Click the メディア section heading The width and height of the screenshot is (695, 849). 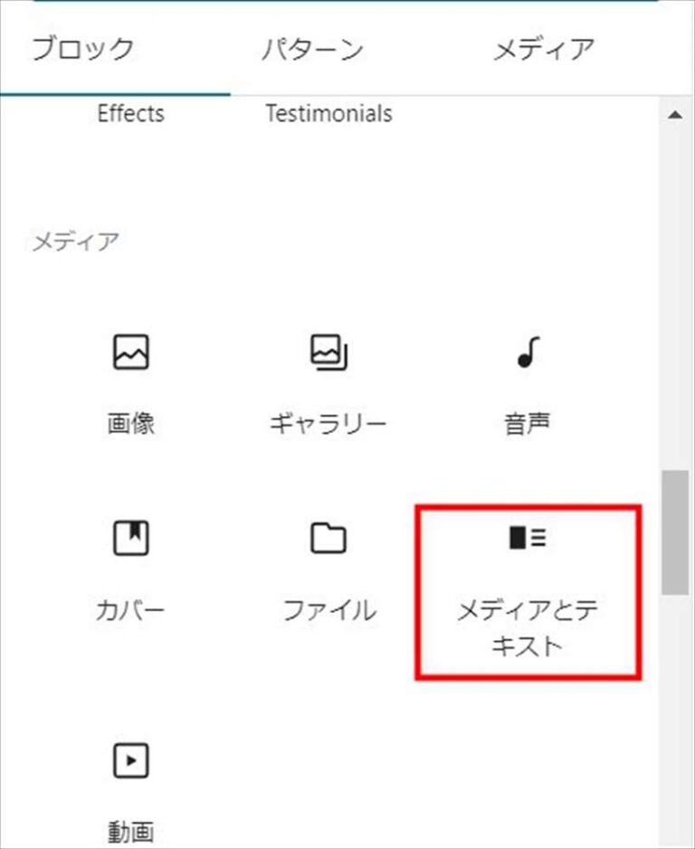[75, 241]
